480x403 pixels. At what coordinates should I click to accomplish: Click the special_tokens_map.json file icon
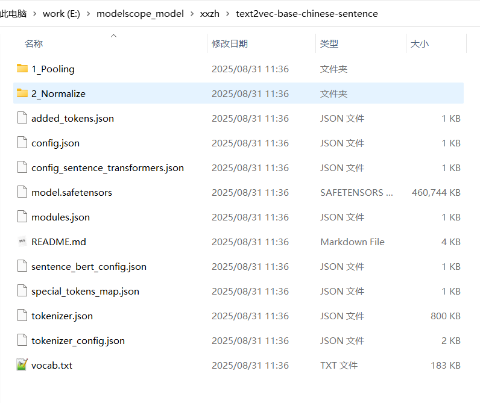click(22, 291)
